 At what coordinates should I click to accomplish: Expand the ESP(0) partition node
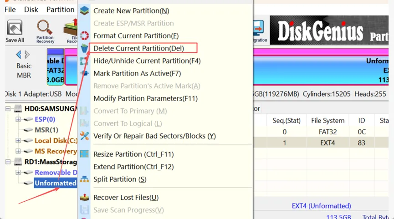(x=18, y=119)
